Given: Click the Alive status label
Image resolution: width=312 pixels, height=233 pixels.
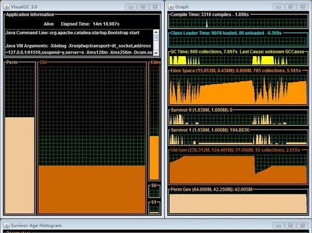Looking at the screenshot, I should [49, 24].
